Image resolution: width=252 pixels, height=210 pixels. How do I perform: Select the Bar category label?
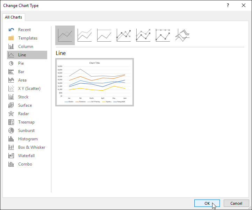tap(21, 72)
